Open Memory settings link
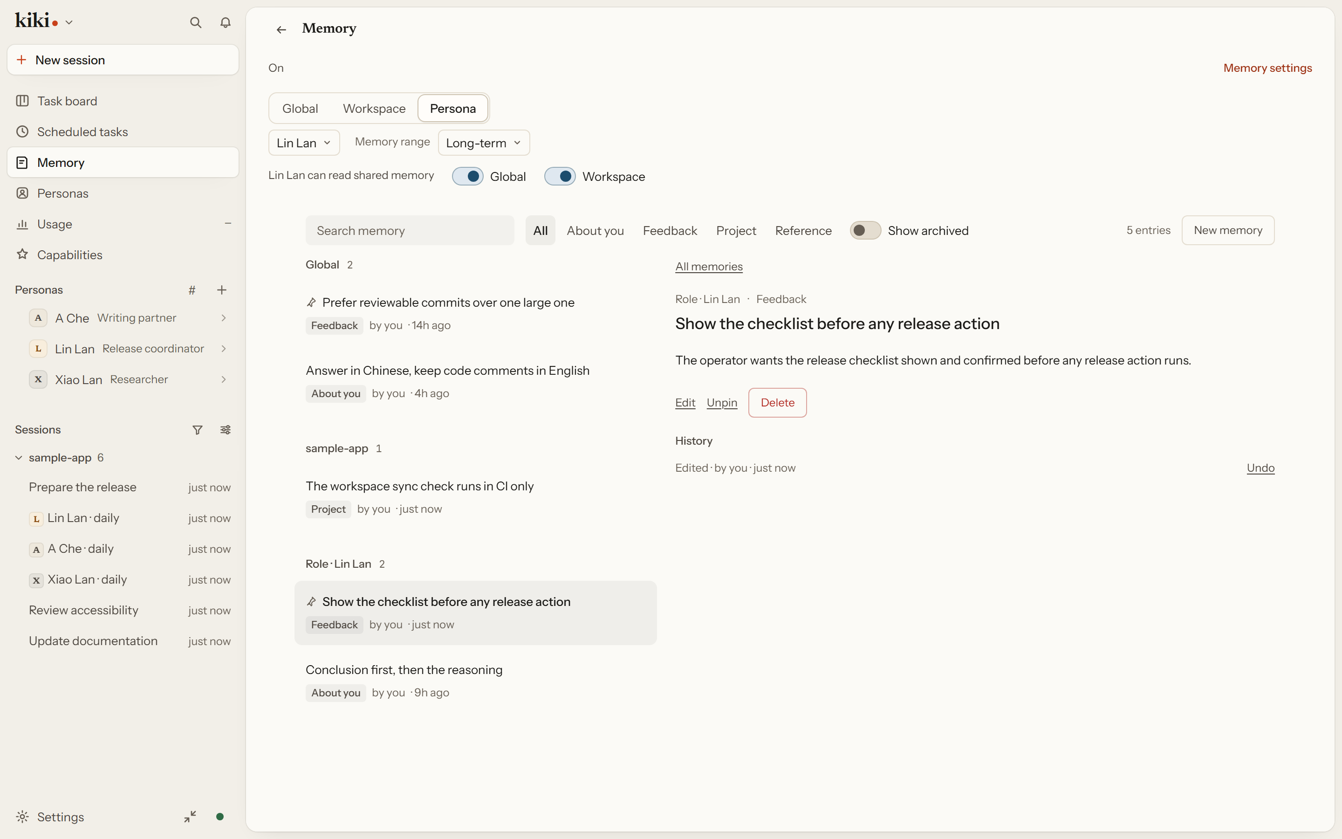 (x=1268, y=68)
